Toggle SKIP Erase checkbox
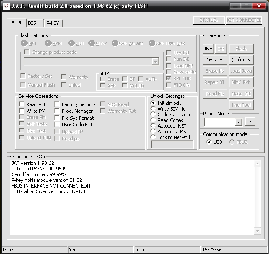Viewport: 269px width, 254px height. pos(102,79)
